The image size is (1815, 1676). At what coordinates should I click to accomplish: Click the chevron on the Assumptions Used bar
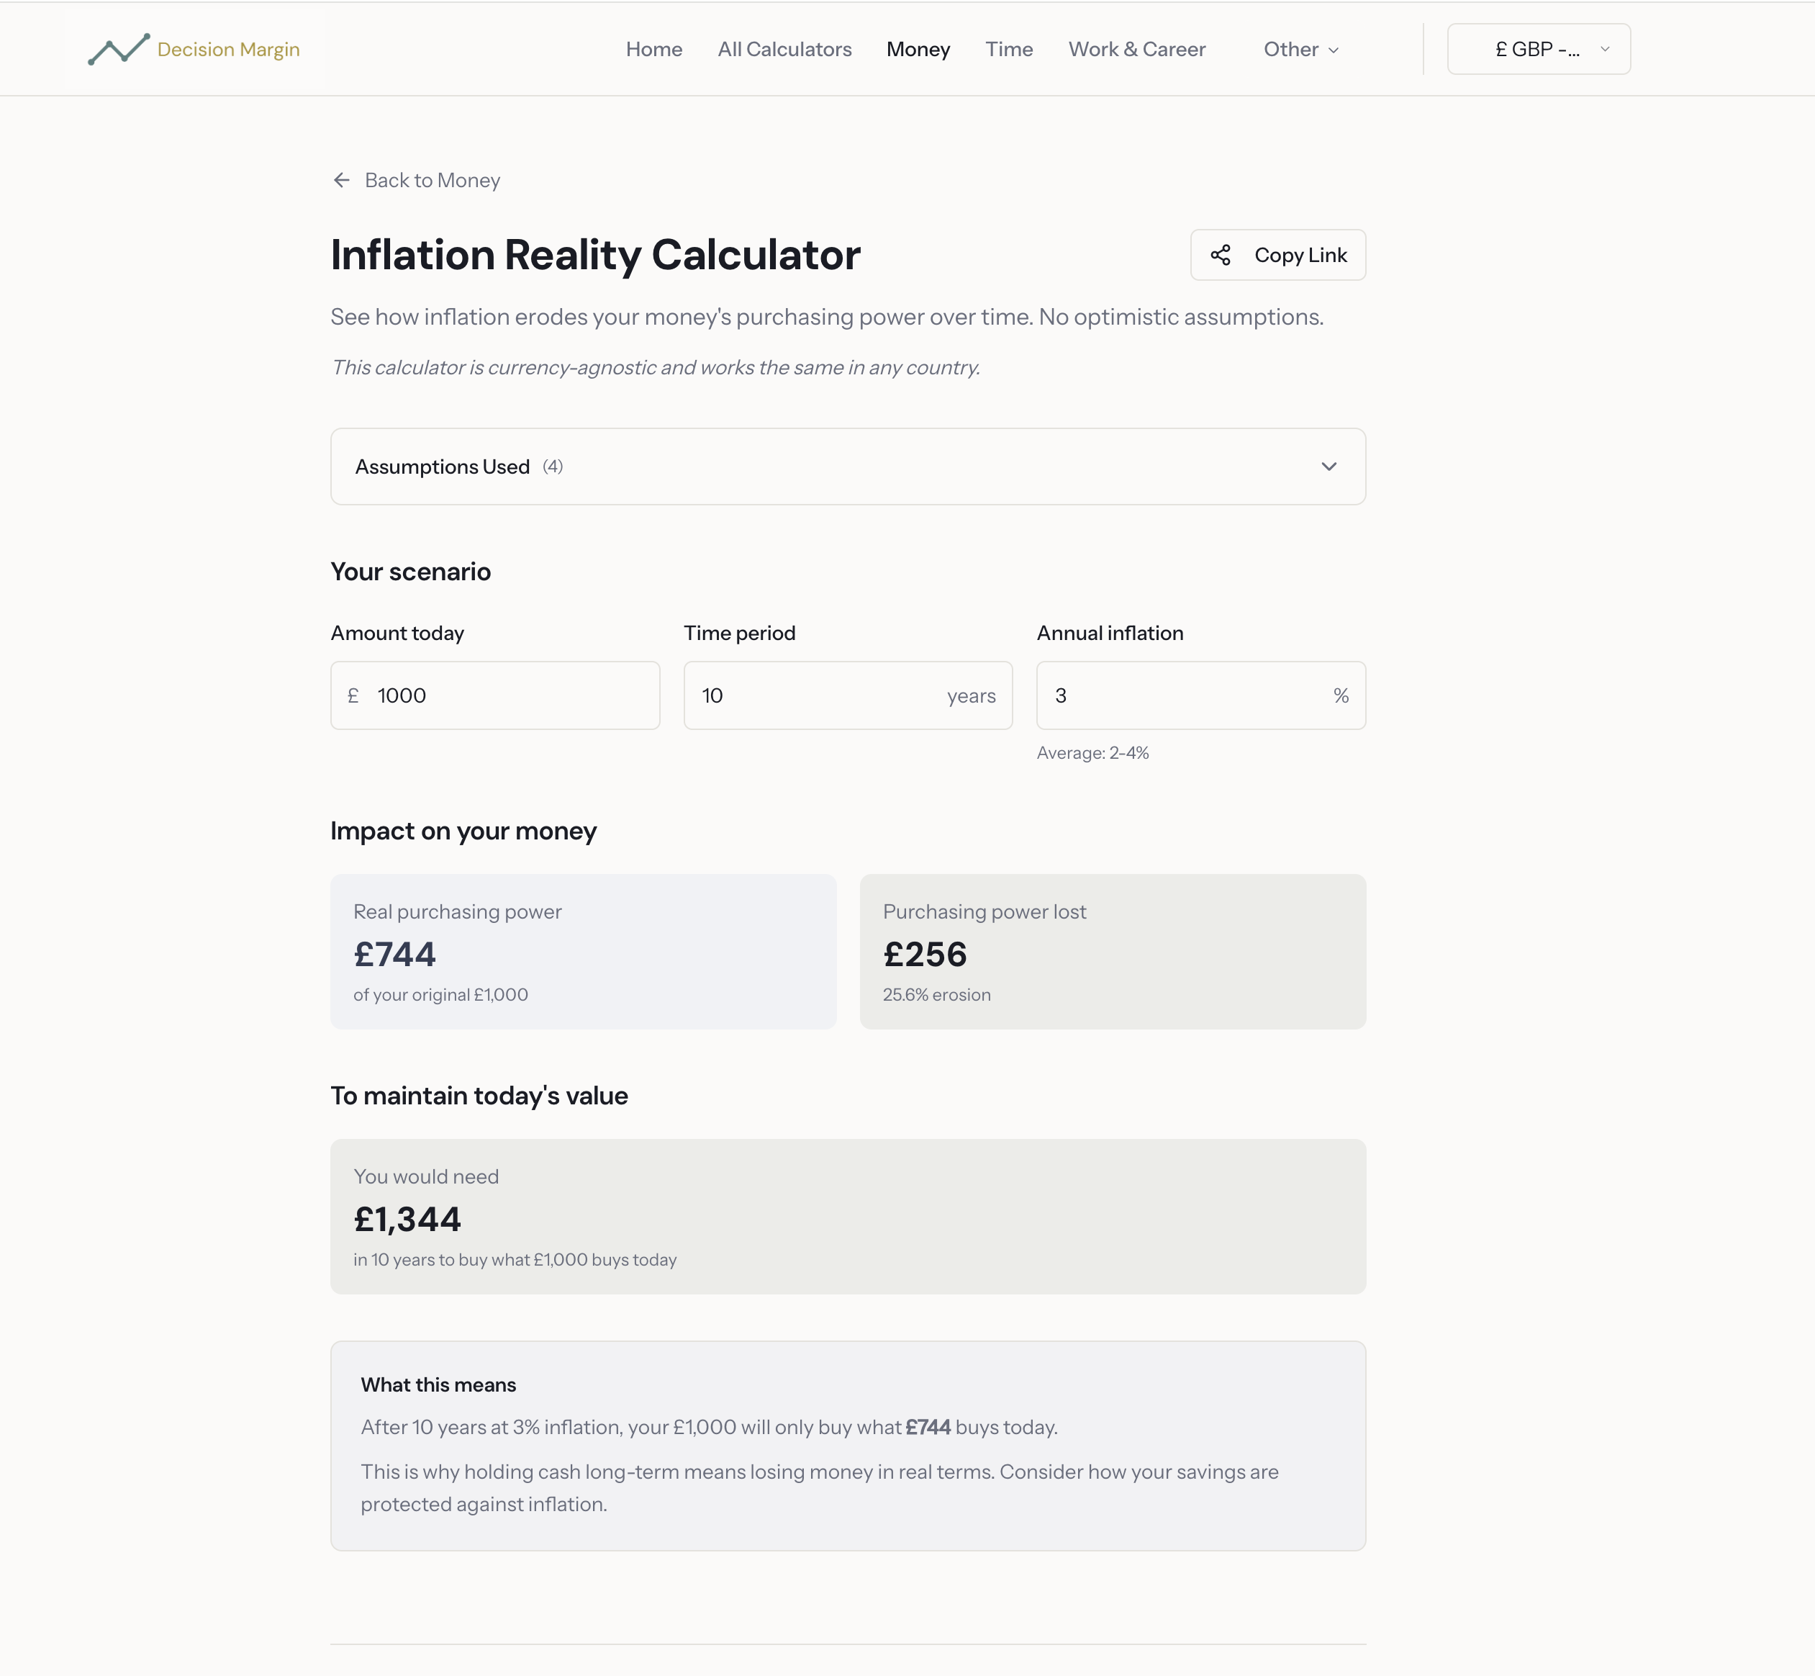click(x=1329, y=467)
